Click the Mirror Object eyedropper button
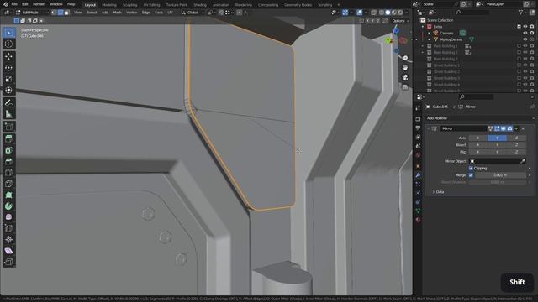 click(522, 161)
